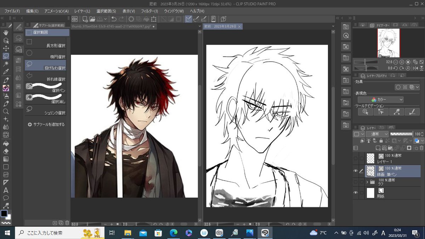Select the Lasso selection tool in the toolbox
The width and height of the screenshot is (425, 239).
click(x=6, y=56)
